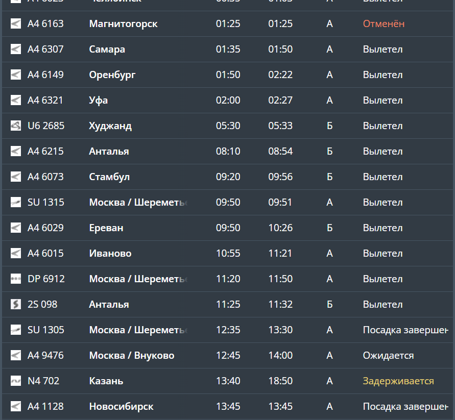Click airline logo for flight A4 6215

[16, 151]
